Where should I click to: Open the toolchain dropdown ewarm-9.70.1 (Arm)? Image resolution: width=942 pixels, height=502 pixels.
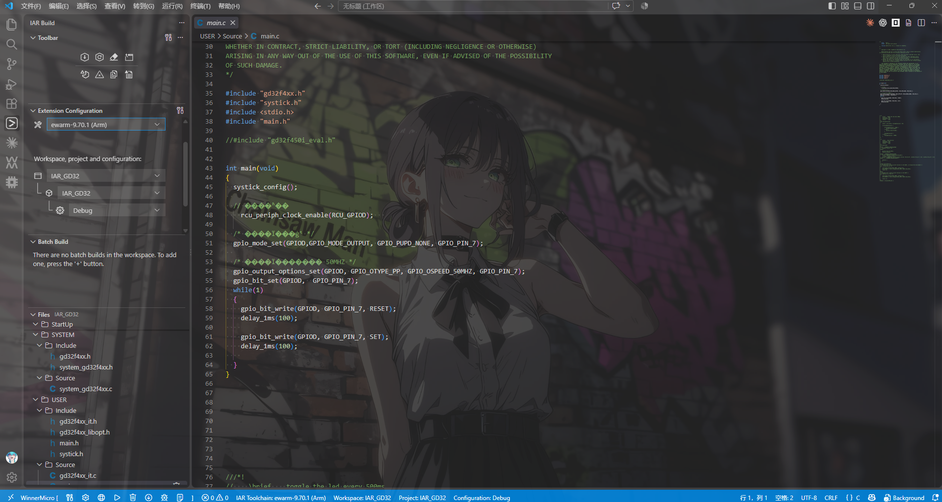[106, 125]
